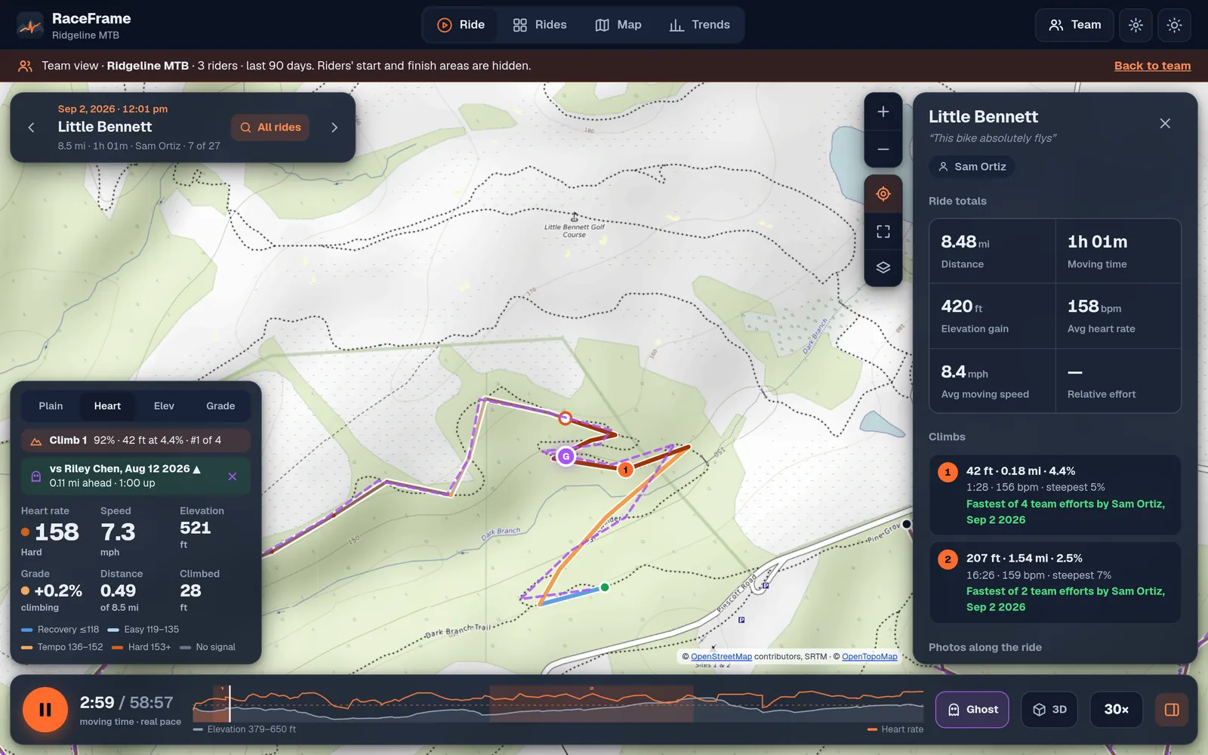The height and width of the screenshot is (755, 1208).
Task: Click the current position ring marker
Action: [565, 418]
